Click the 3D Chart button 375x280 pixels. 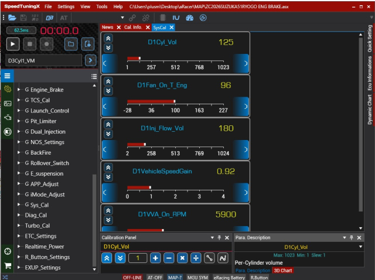coord(282,271)
